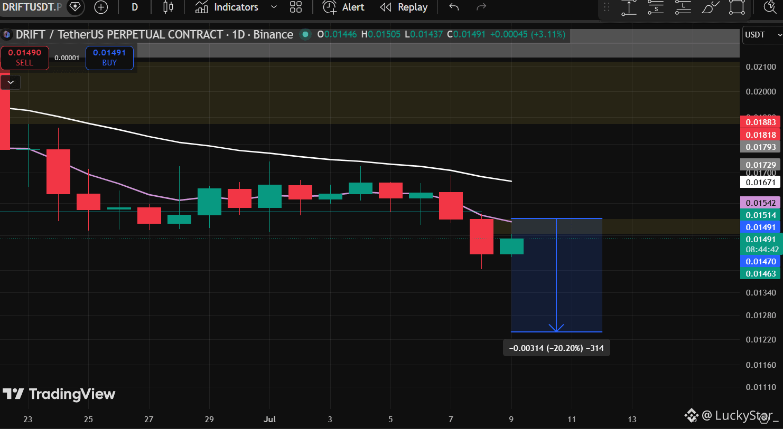Click the change value +0.00045 (+3.11%)
Screen dimensions: 783x429
coord(528,35)
